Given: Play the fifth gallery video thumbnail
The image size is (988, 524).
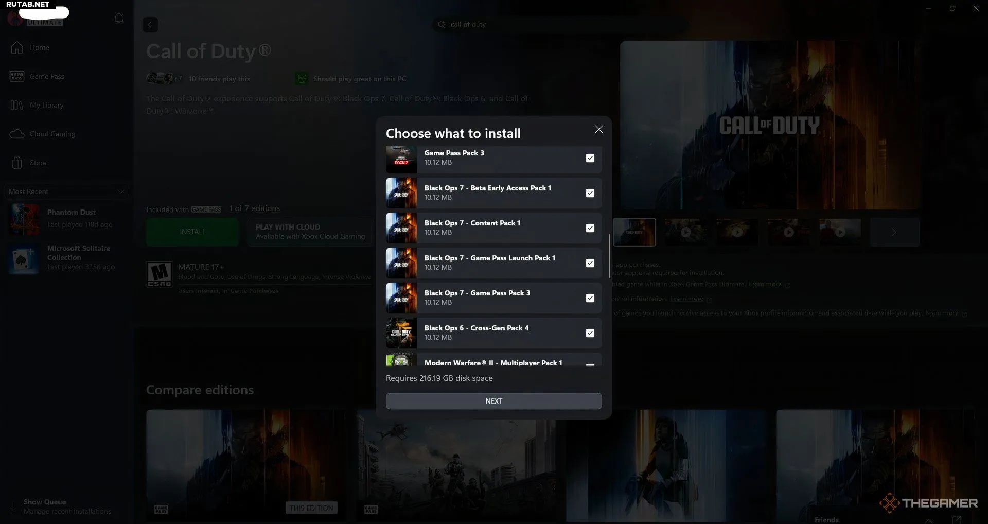Looking at the screenshot, I should pos(840,232).
